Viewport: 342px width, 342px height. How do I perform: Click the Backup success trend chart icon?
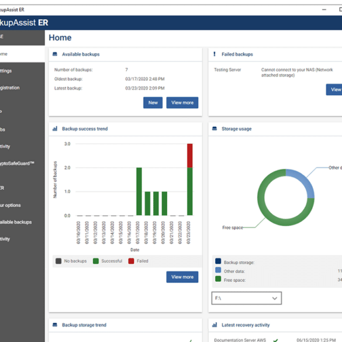pos(55,129)
